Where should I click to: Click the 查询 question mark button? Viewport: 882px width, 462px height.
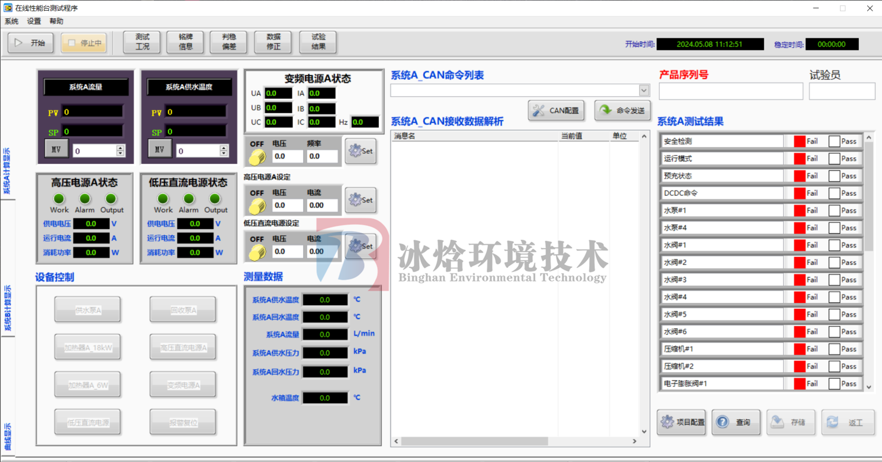735,422
